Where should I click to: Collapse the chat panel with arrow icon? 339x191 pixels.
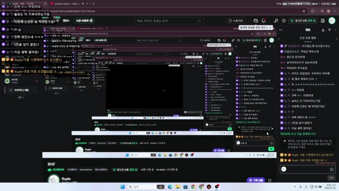click(281, 30)
